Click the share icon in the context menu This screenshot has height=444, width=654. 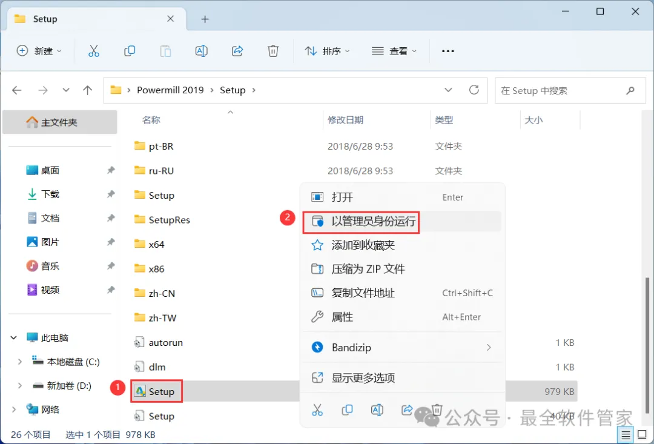coord(407,410)
